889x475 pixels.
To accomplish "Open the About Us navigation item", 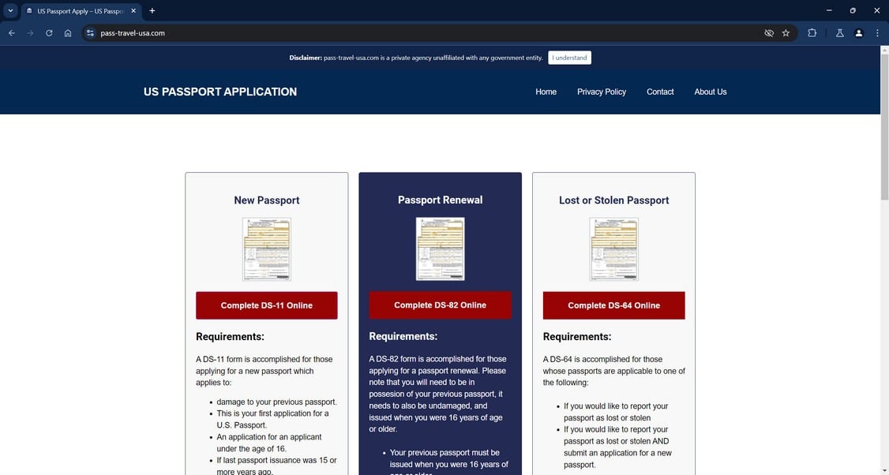I will pos(710,92).
